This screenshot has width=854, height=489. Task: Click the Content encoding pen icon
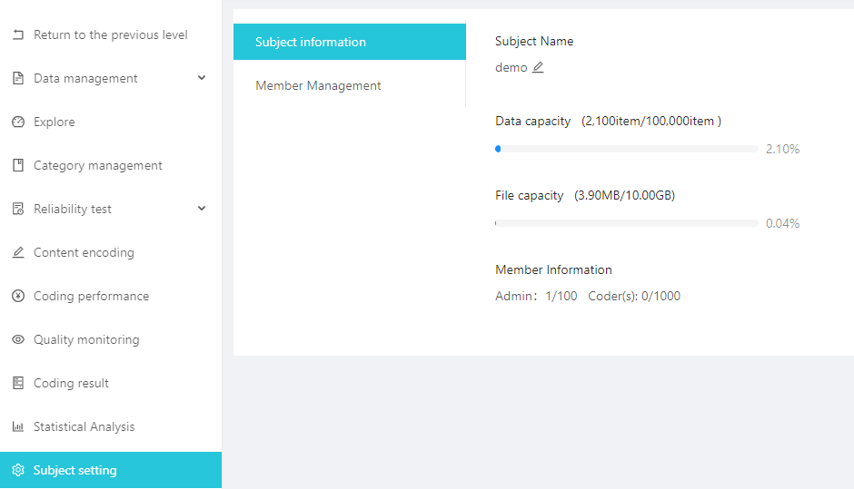[18, 252]
